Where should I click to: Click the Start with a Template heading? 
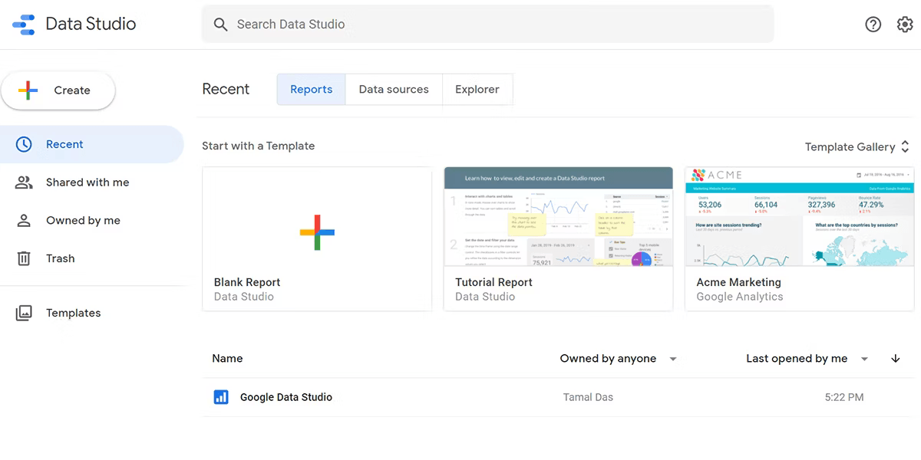pos(259,146)
